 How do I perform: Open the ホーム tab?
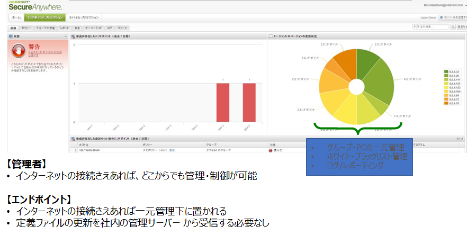(16, 17)
